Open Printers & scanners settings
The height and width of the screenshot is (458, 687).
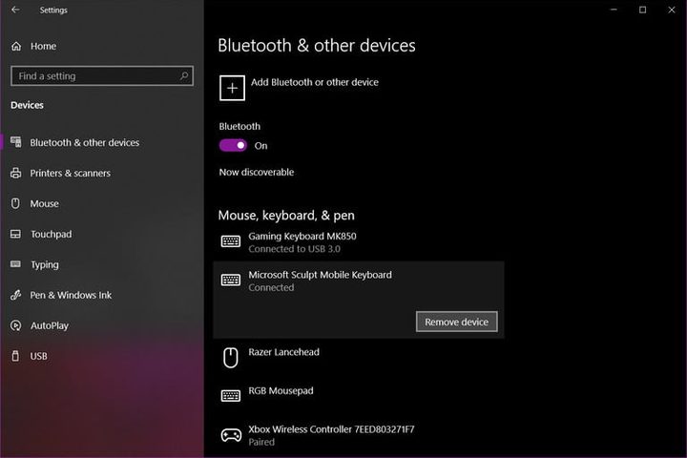70,174
